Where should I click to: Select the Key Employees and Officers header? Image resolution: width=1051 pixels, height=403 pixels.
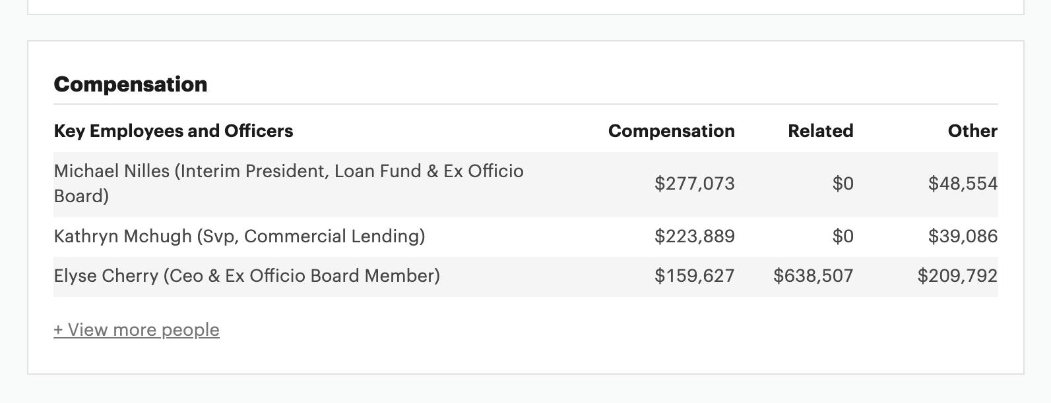click(x=174, y=131)
